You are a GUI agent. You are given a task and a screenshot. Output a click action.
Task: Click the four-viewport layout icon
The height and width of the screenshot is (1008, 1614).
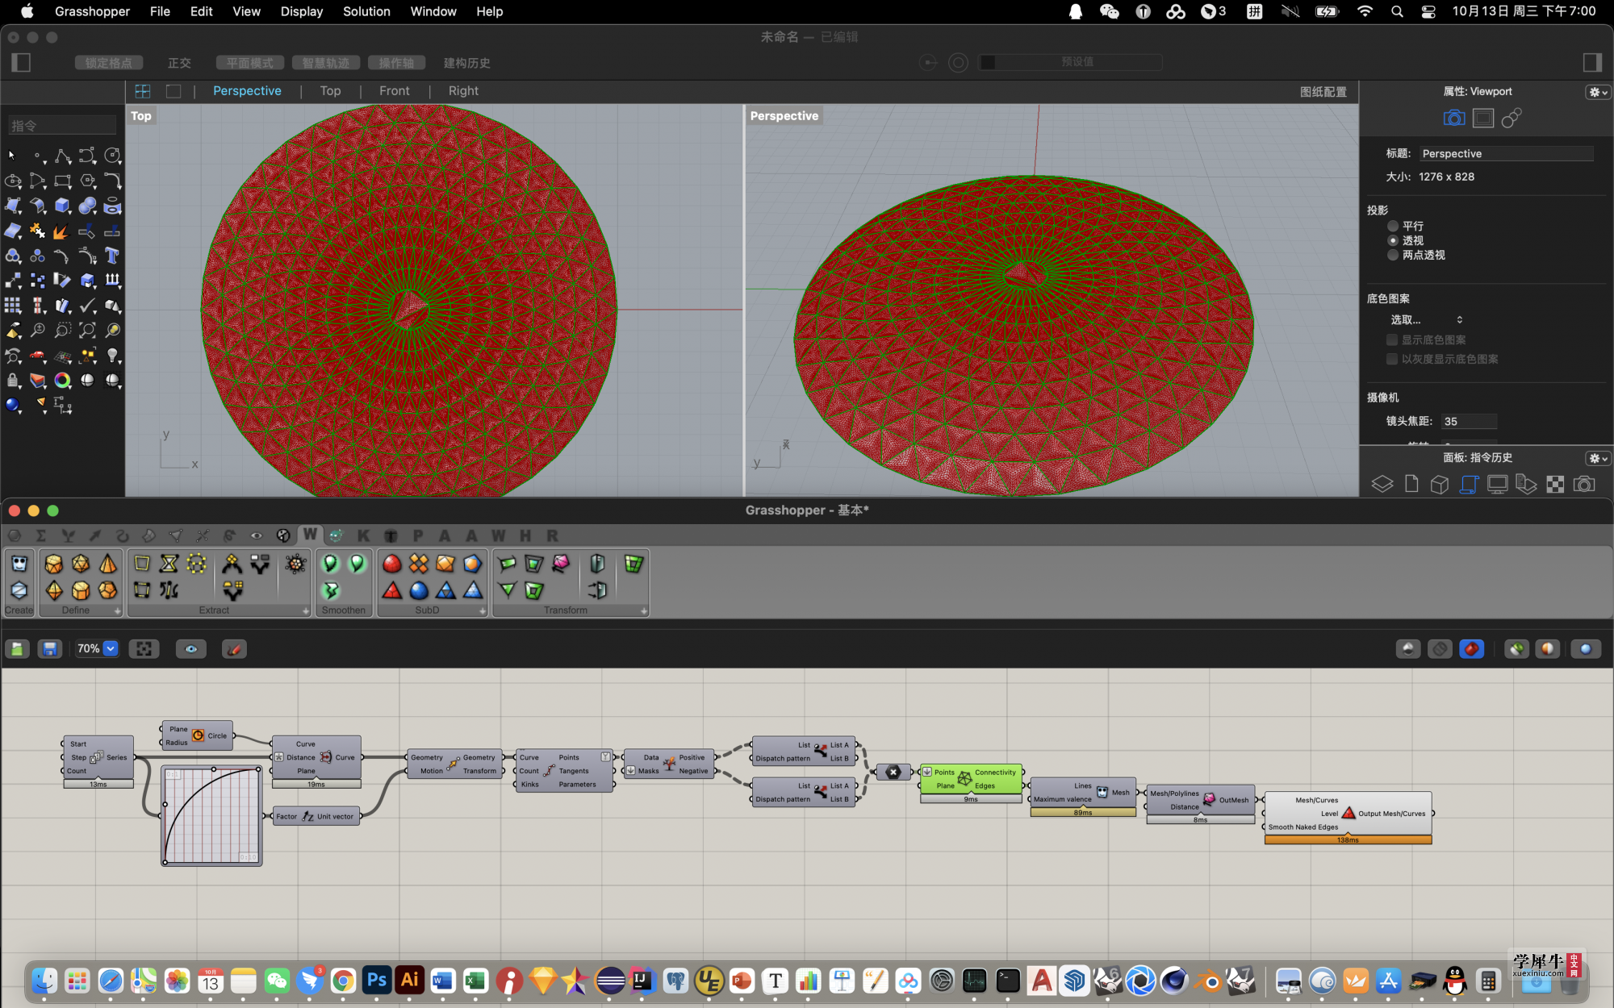[x=143, y=91]
